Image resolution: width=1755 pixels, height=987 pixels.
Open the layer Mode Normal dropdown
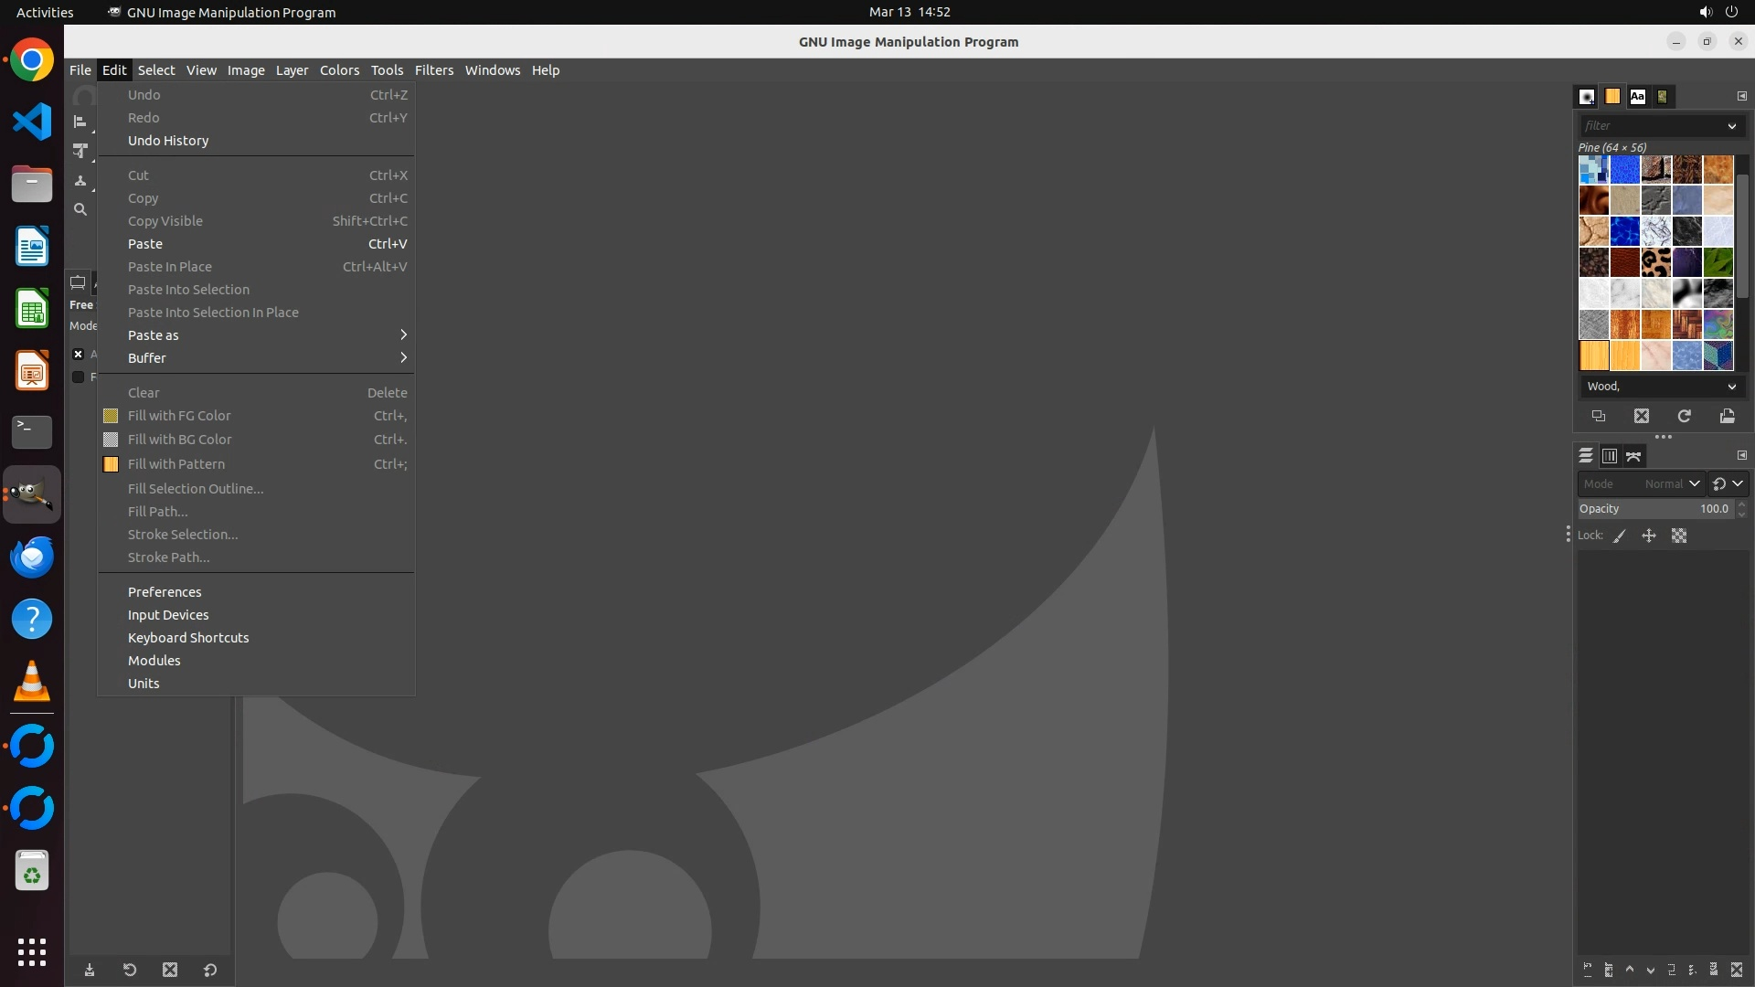pos(1671,483)
